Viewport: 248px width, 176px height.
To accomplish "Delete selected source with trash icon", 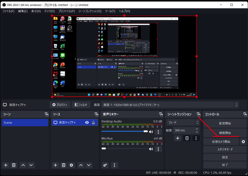I will pyautogui.click(x=63, y=165).
